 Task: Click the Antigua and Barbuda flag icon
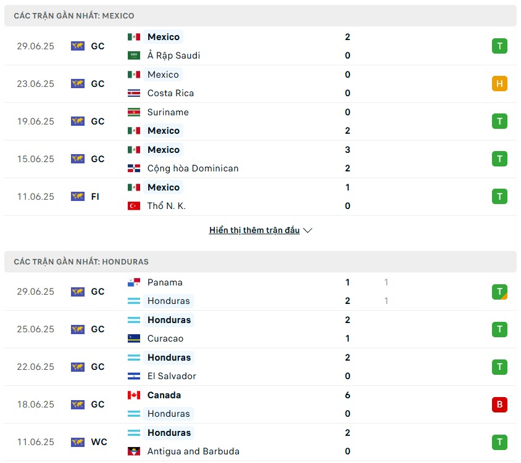point(133,451)
